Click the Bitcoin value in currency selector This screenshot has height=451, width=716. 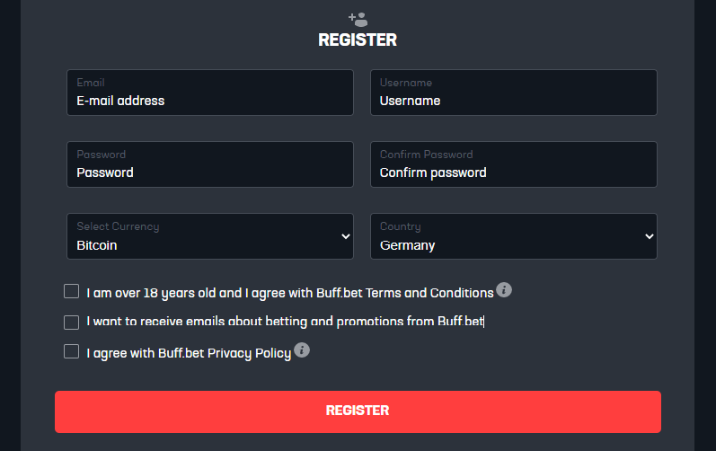97,245
